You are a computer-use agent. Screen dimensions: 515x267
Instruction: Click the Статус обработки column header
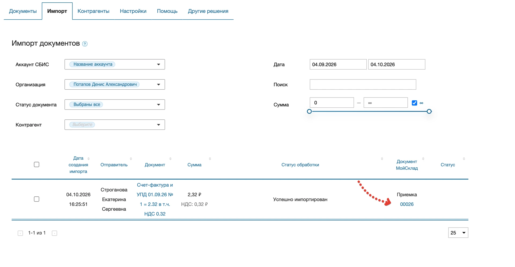pyautogui.click(x=300, y=165)
